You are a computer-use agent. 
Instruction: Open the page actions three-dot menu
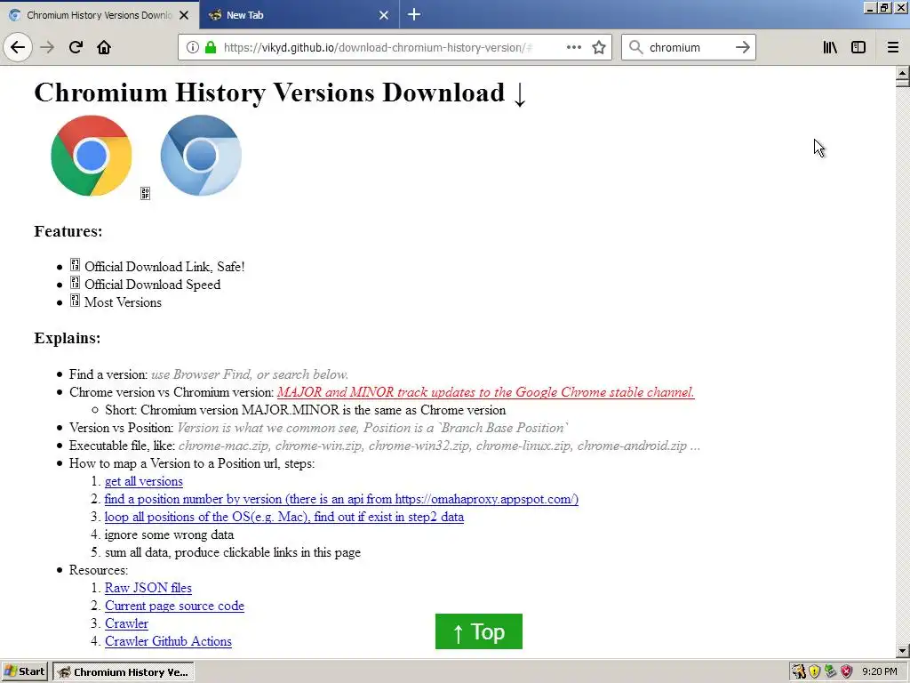tap(574, 47)
